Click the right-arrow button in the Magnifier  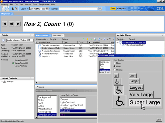[x=18, y=24]
